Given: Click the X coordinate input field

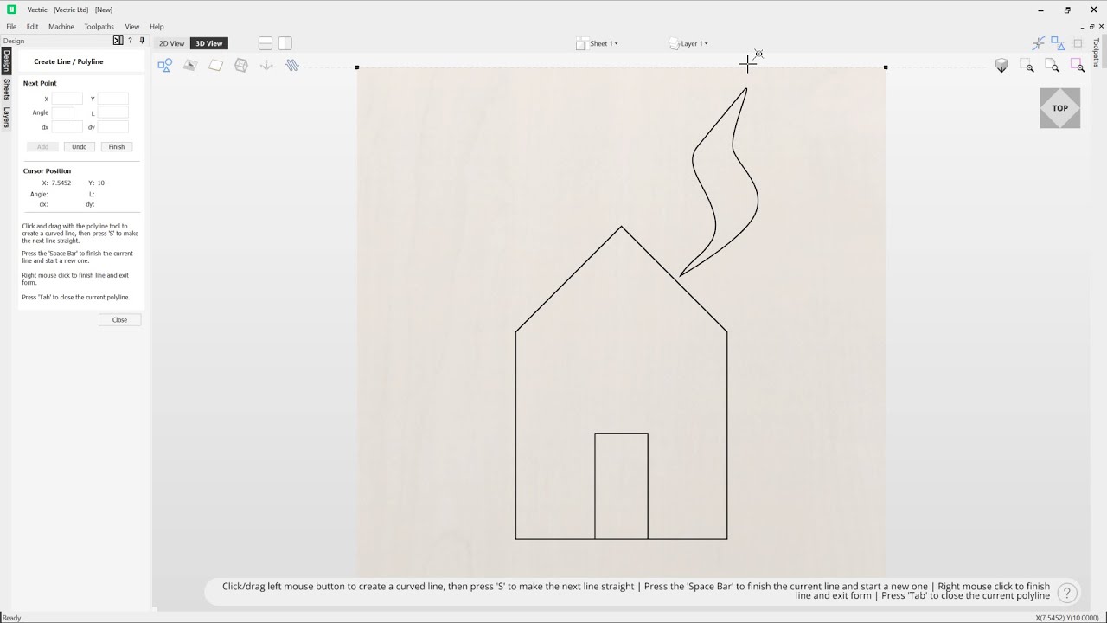Looking at the screenshot, I should [67, 99].
